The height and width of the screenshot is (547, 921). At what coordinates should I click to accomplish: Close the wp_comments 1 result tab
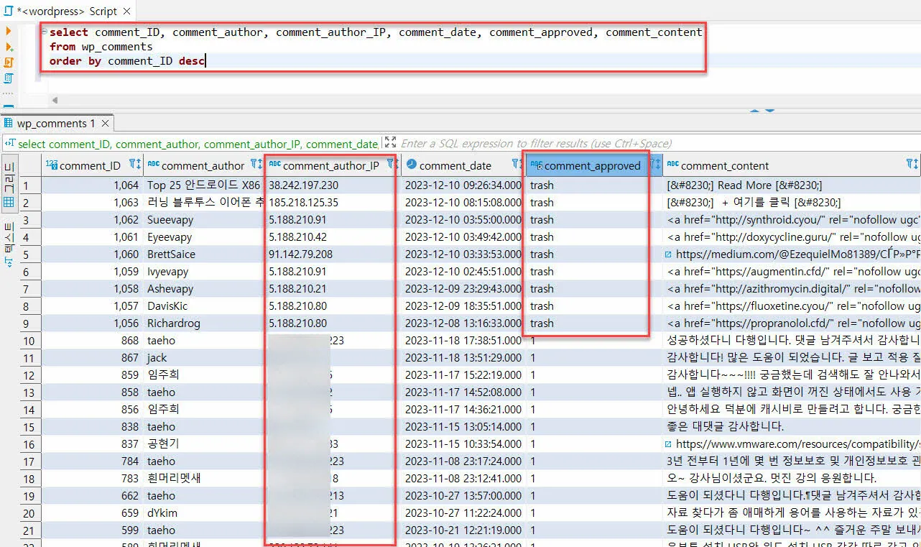(x=105, y=124)
